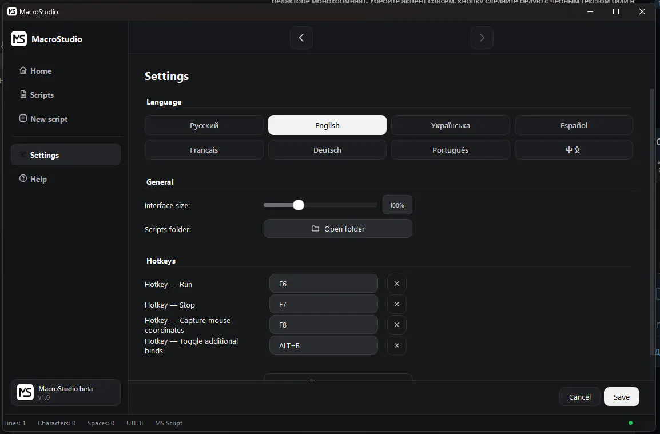Select 中文 language
Image resolution: width=660 pixels, height=434 pixels.
[x=574, y=149]
